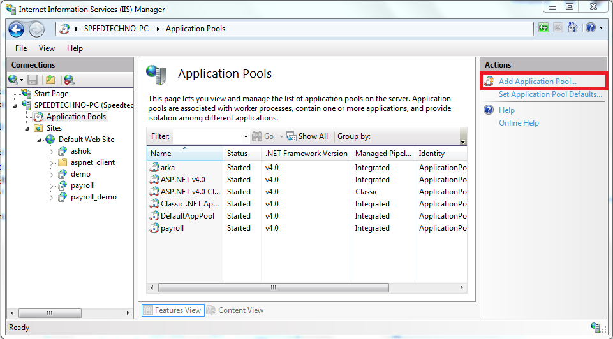Click Application Pools in address breadcrumb

[x=195, y=29]
